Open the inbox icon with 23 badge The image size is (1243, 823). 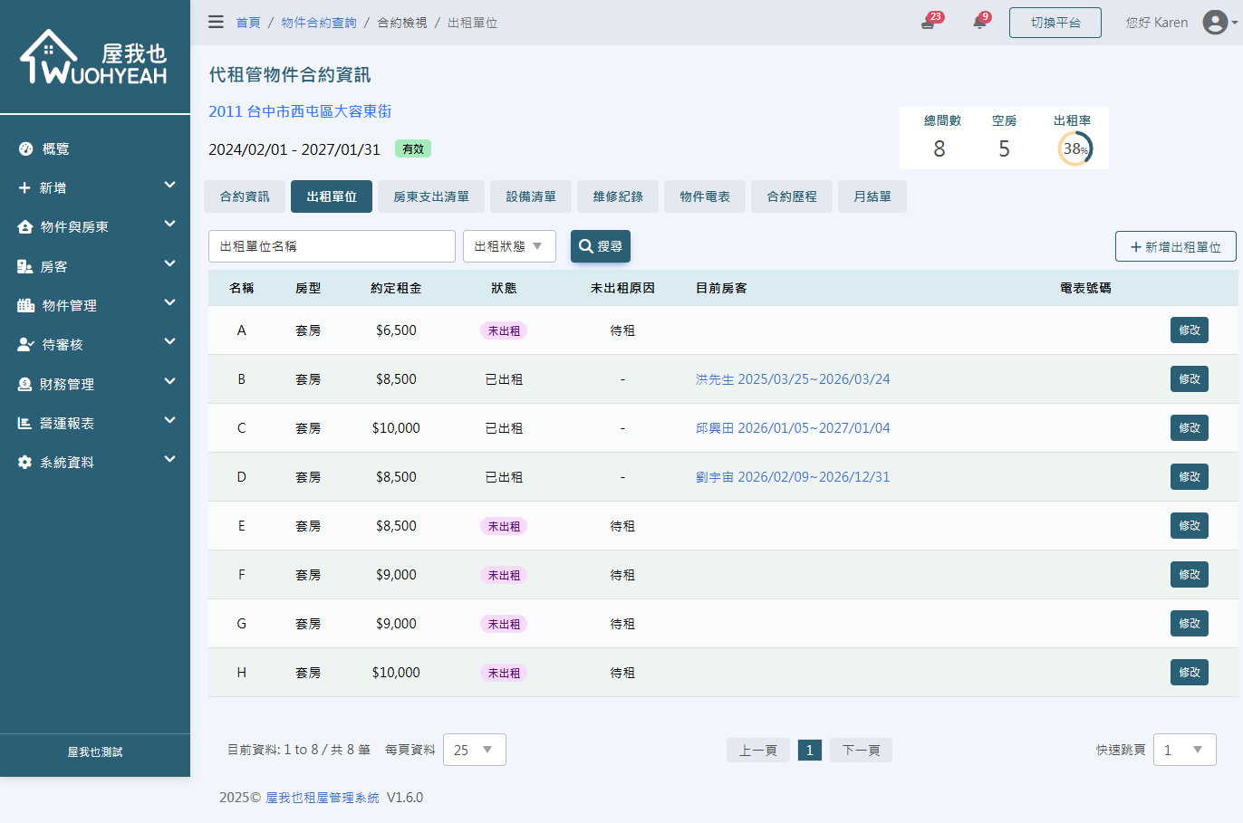(928, 23)
